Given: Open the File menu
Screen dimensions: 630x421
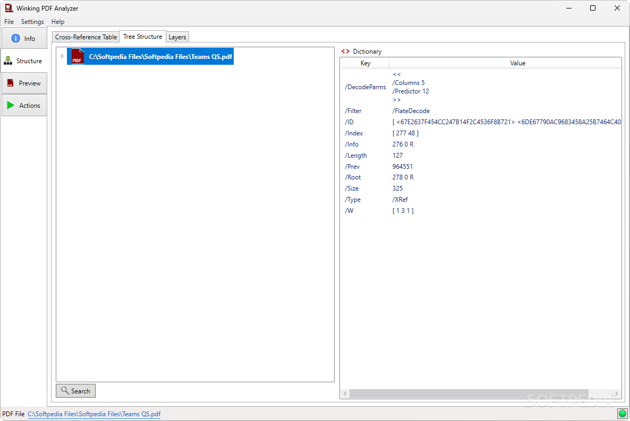Looking at the screenshot, I should tap(9, 22).
